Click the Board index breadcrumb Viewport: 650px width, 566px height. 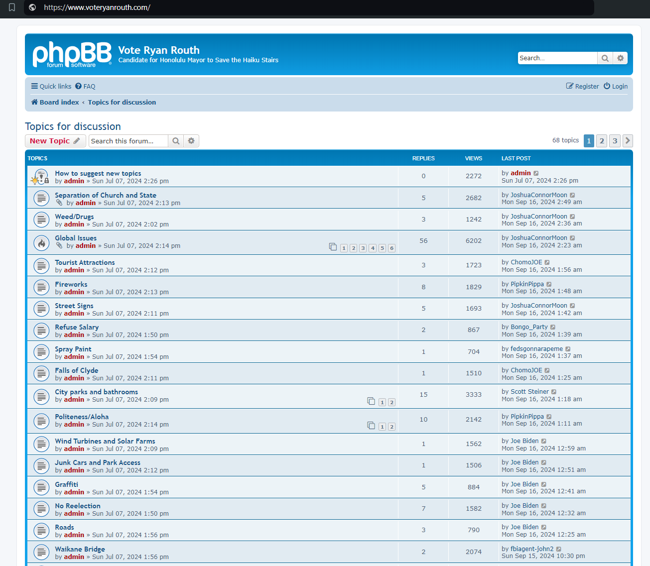[59, 102]
